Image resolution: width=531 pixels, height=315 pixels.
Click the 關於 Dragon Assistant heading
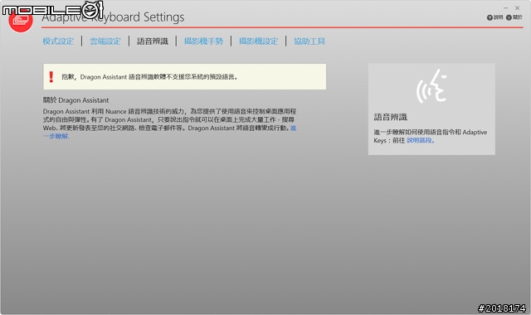(76, 100)
